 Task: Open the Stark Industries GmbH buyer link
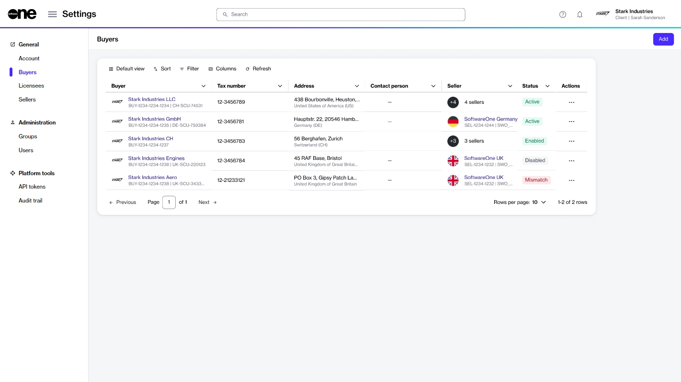pos(154,119)
